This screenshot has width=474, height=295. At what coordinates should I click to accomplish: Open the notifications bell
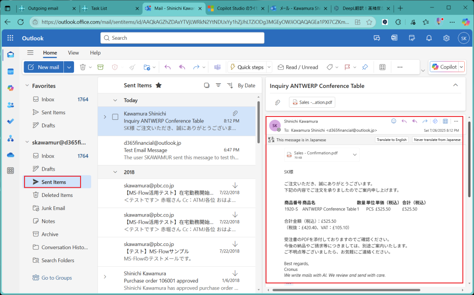coord(429,38)
